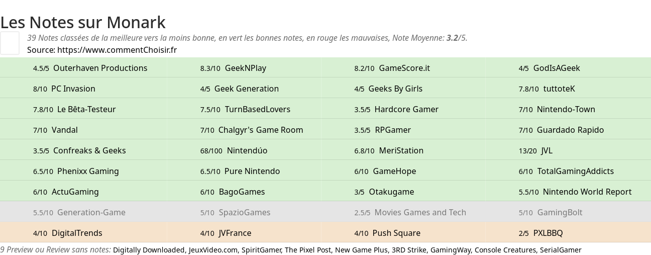Open the TotalGamingAddicts review
The height and width of the screenshot is (255, 651).
pyautogui.click(x=566, y=171)
